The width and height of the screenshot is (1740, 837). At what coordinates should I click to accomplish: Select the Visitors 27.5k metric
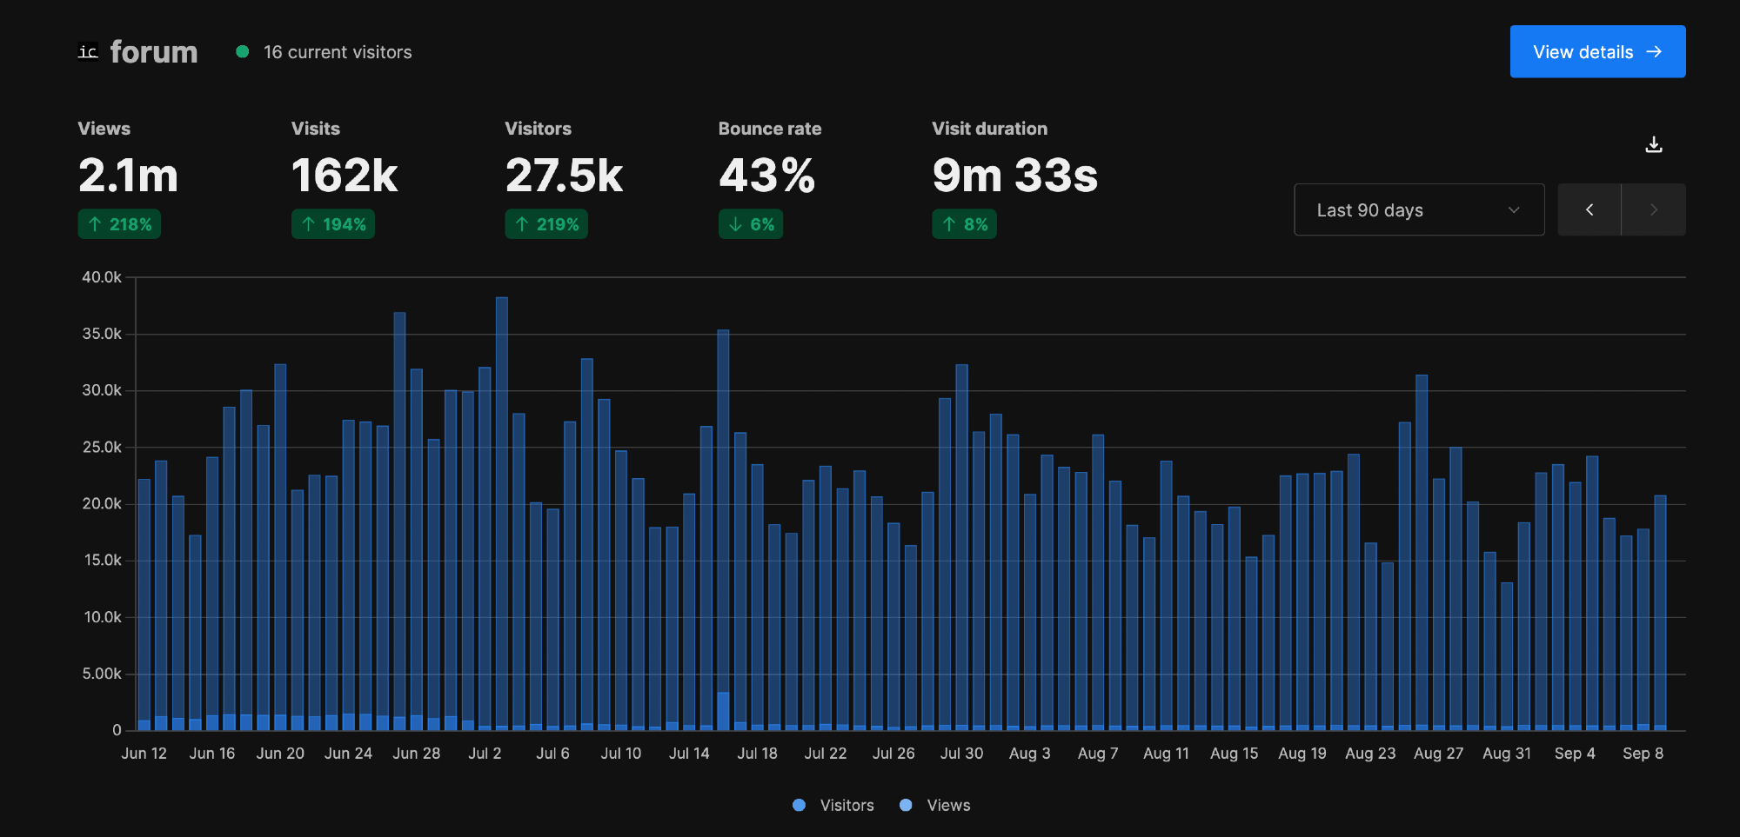click(564, 174)
